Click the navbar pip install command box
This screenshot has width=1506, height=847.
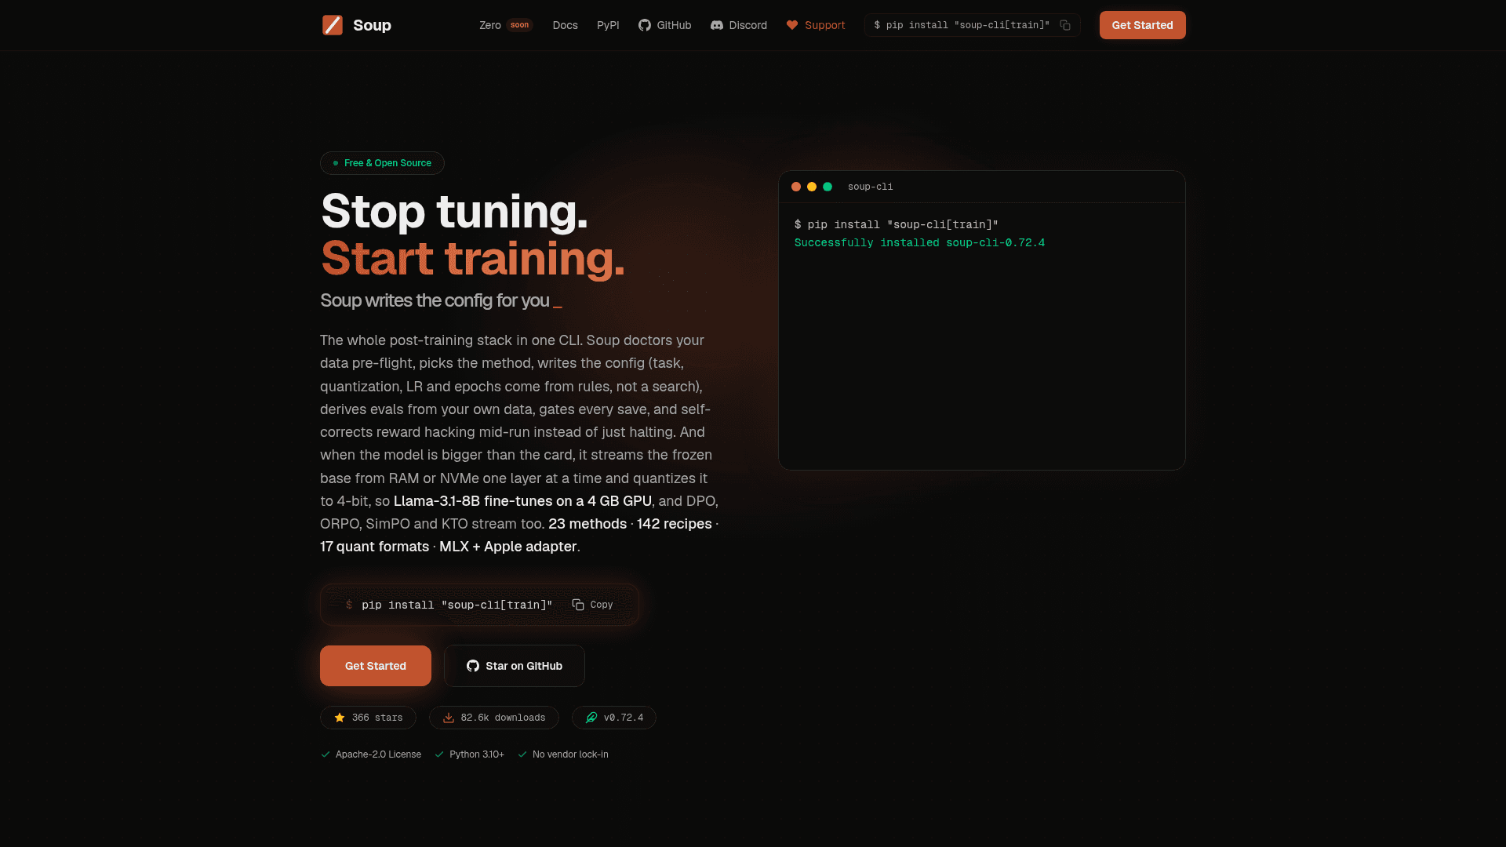coord(973,25)
